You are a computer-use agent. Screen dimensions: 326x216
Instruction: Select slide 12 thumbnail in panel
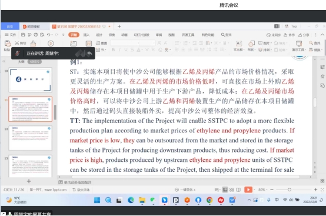coord(31,138)
